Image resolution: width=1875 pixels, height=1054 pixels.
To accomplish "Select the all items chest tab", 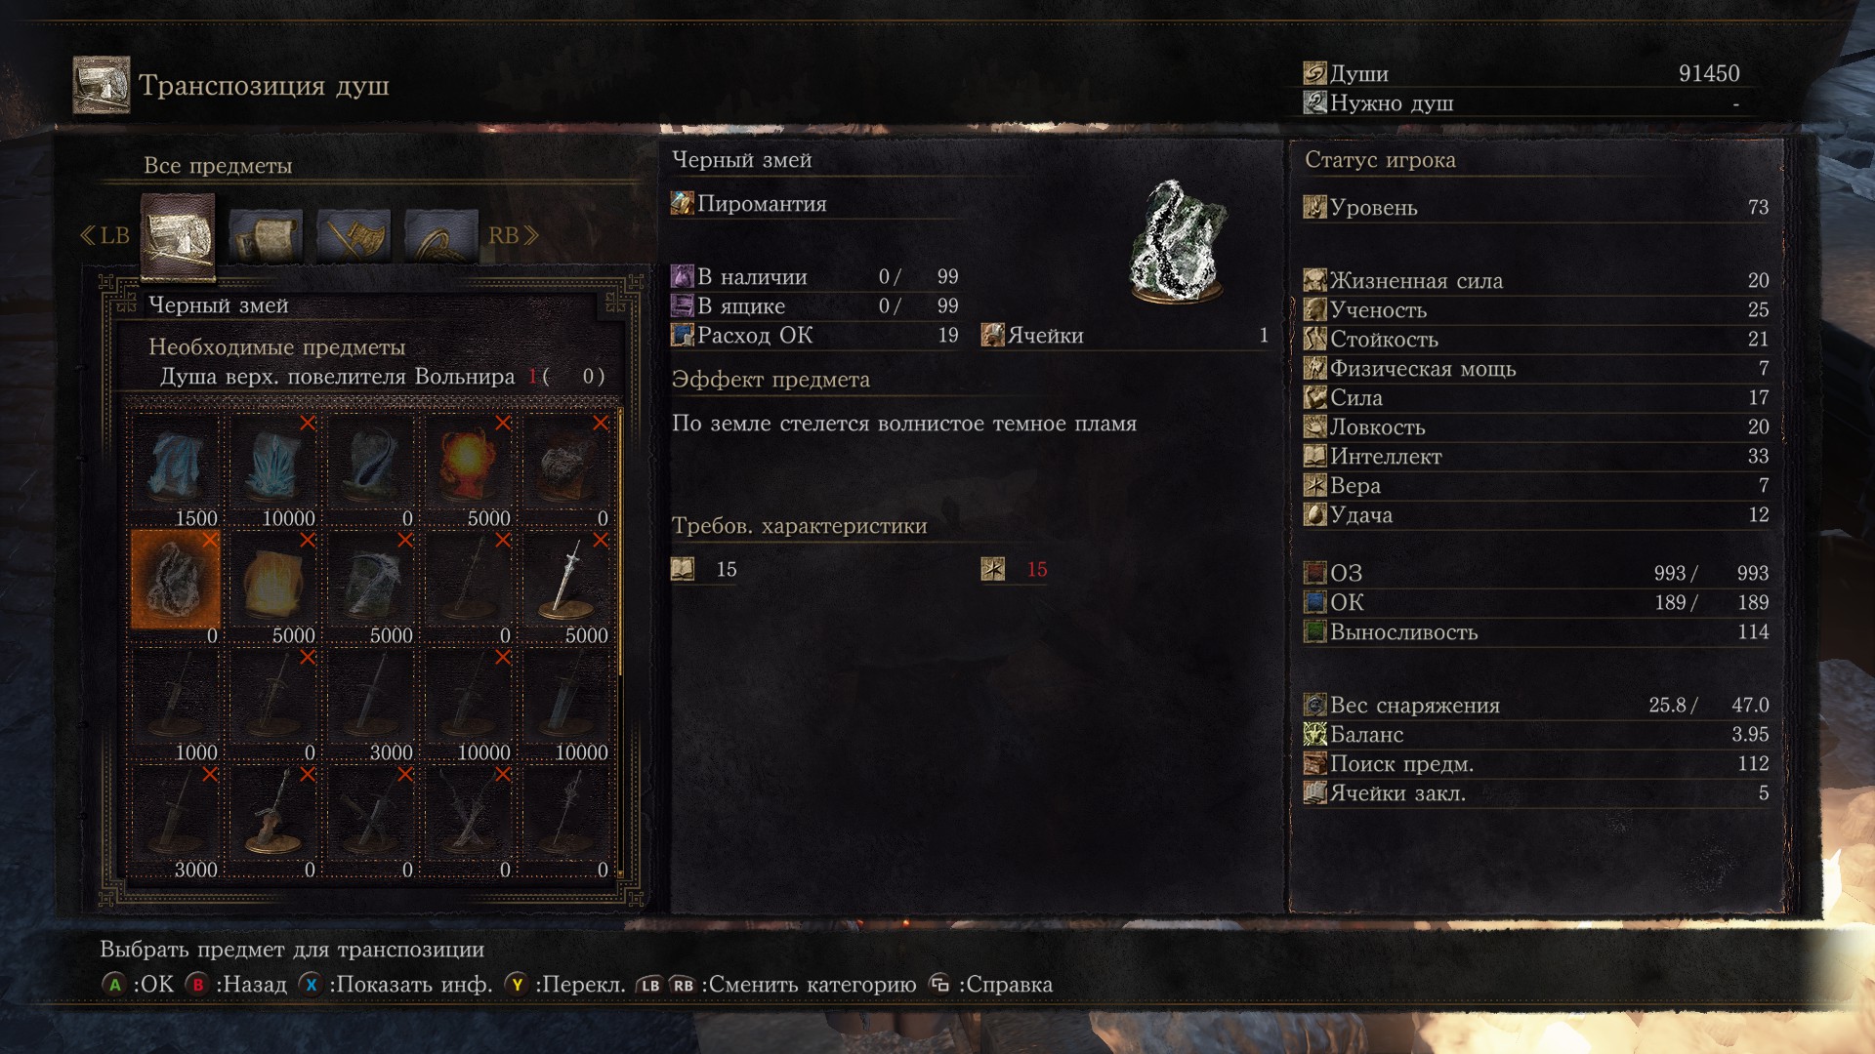I will pyautogui.click(x=178, y=235).
